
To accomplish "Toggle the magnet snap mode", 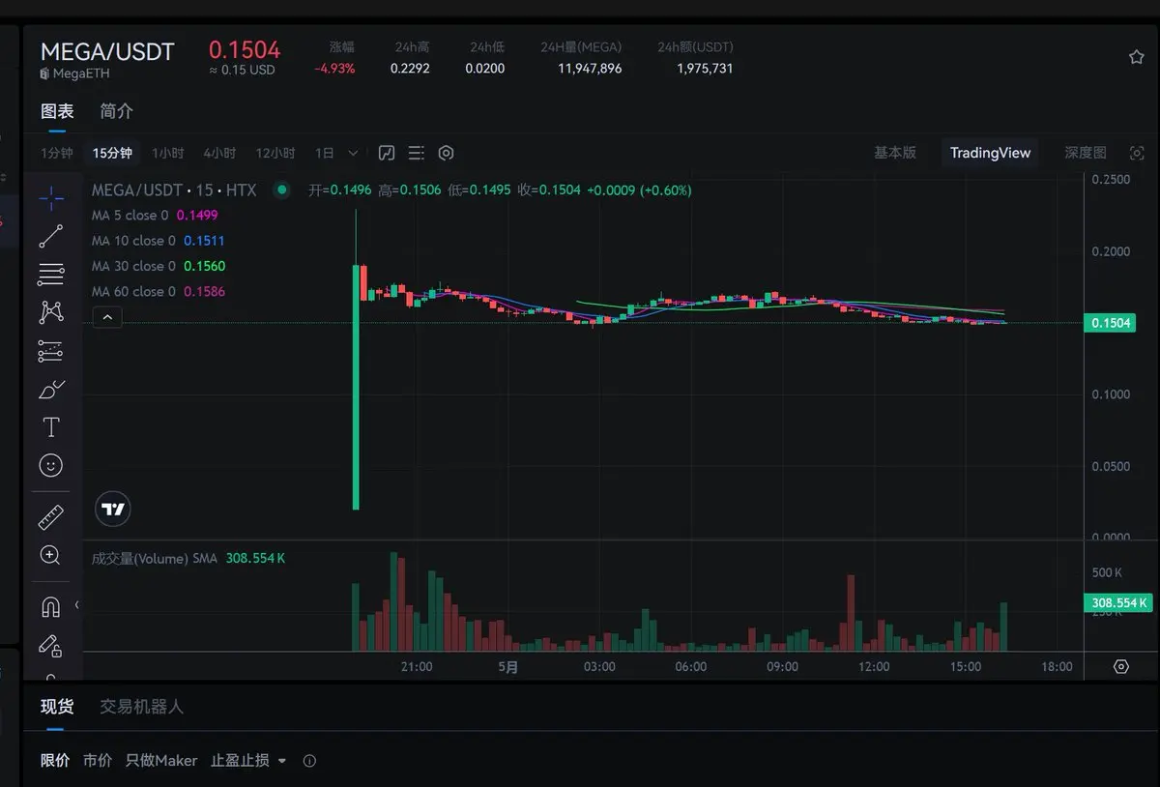I will coord(51,607).
